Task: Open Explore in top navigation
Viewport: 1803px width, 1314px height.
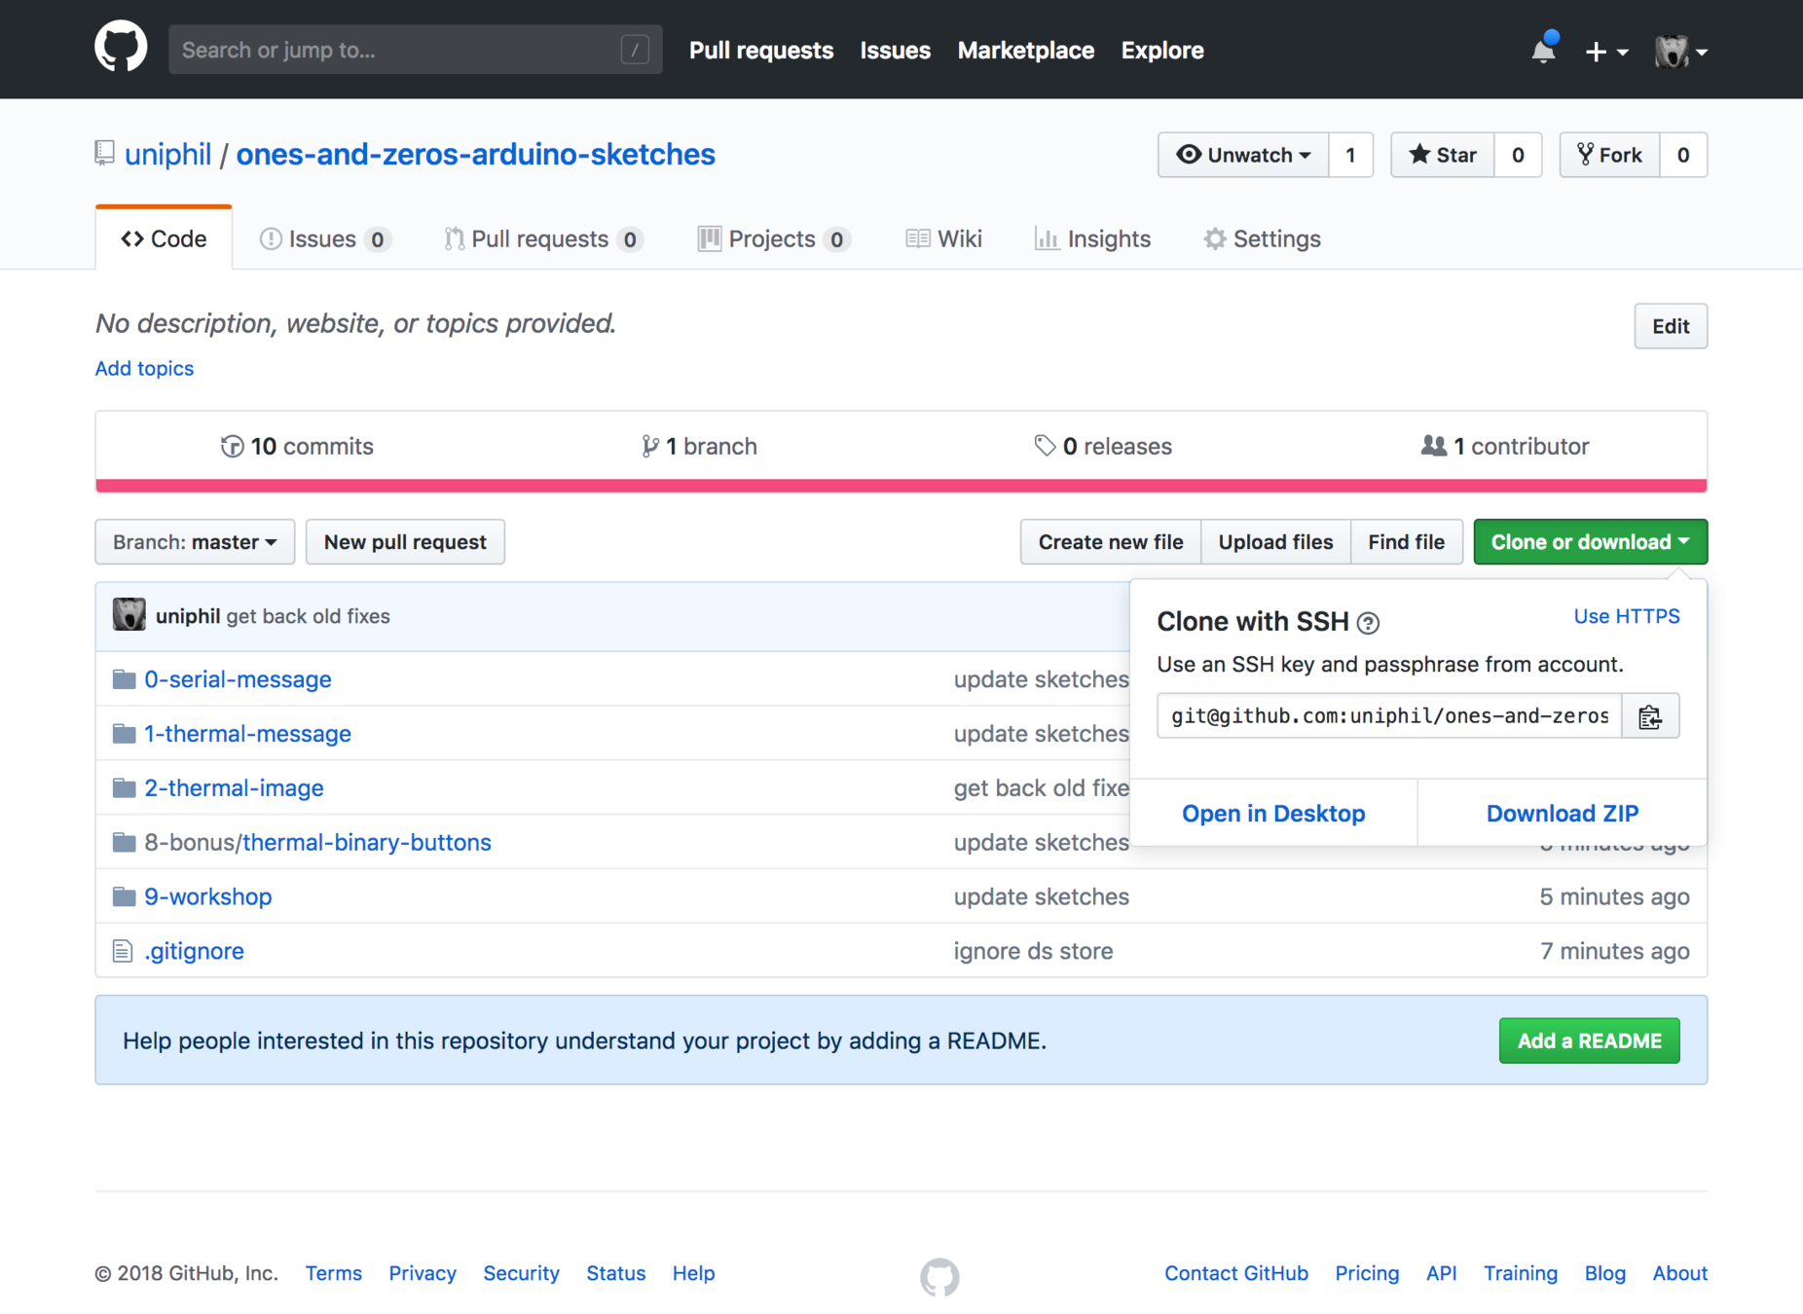Action: 1162,51
